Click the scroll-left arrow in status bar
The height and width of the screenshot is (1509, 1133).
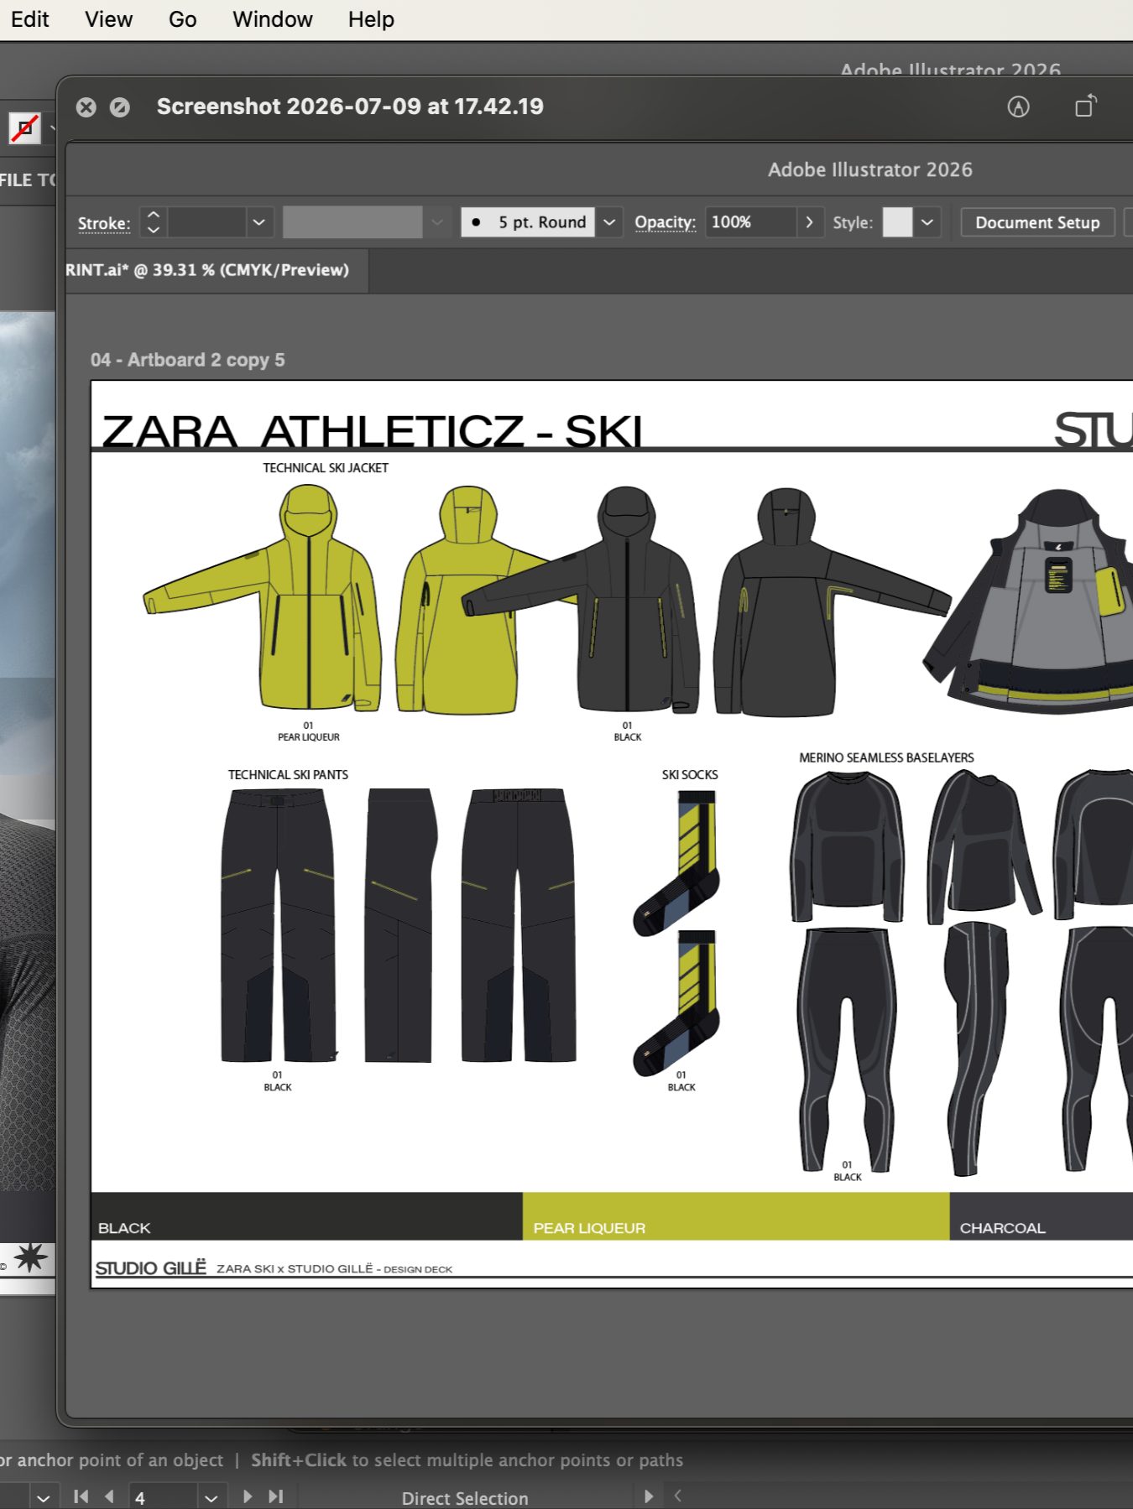[x=678, y=1496]
